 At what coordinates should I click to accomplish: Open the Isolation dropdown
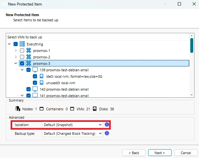tap(72, 124)
